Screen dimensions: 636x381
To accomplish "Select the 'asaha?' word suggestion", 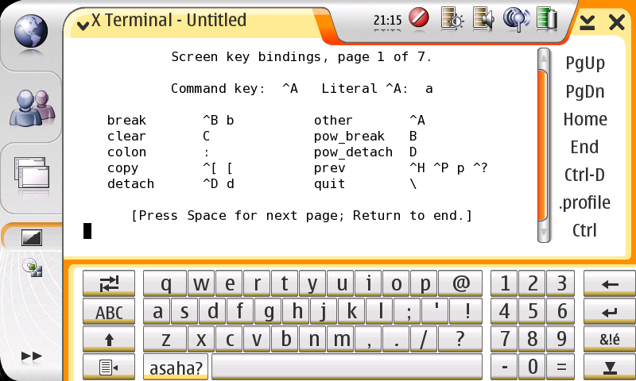I will 176,368.
